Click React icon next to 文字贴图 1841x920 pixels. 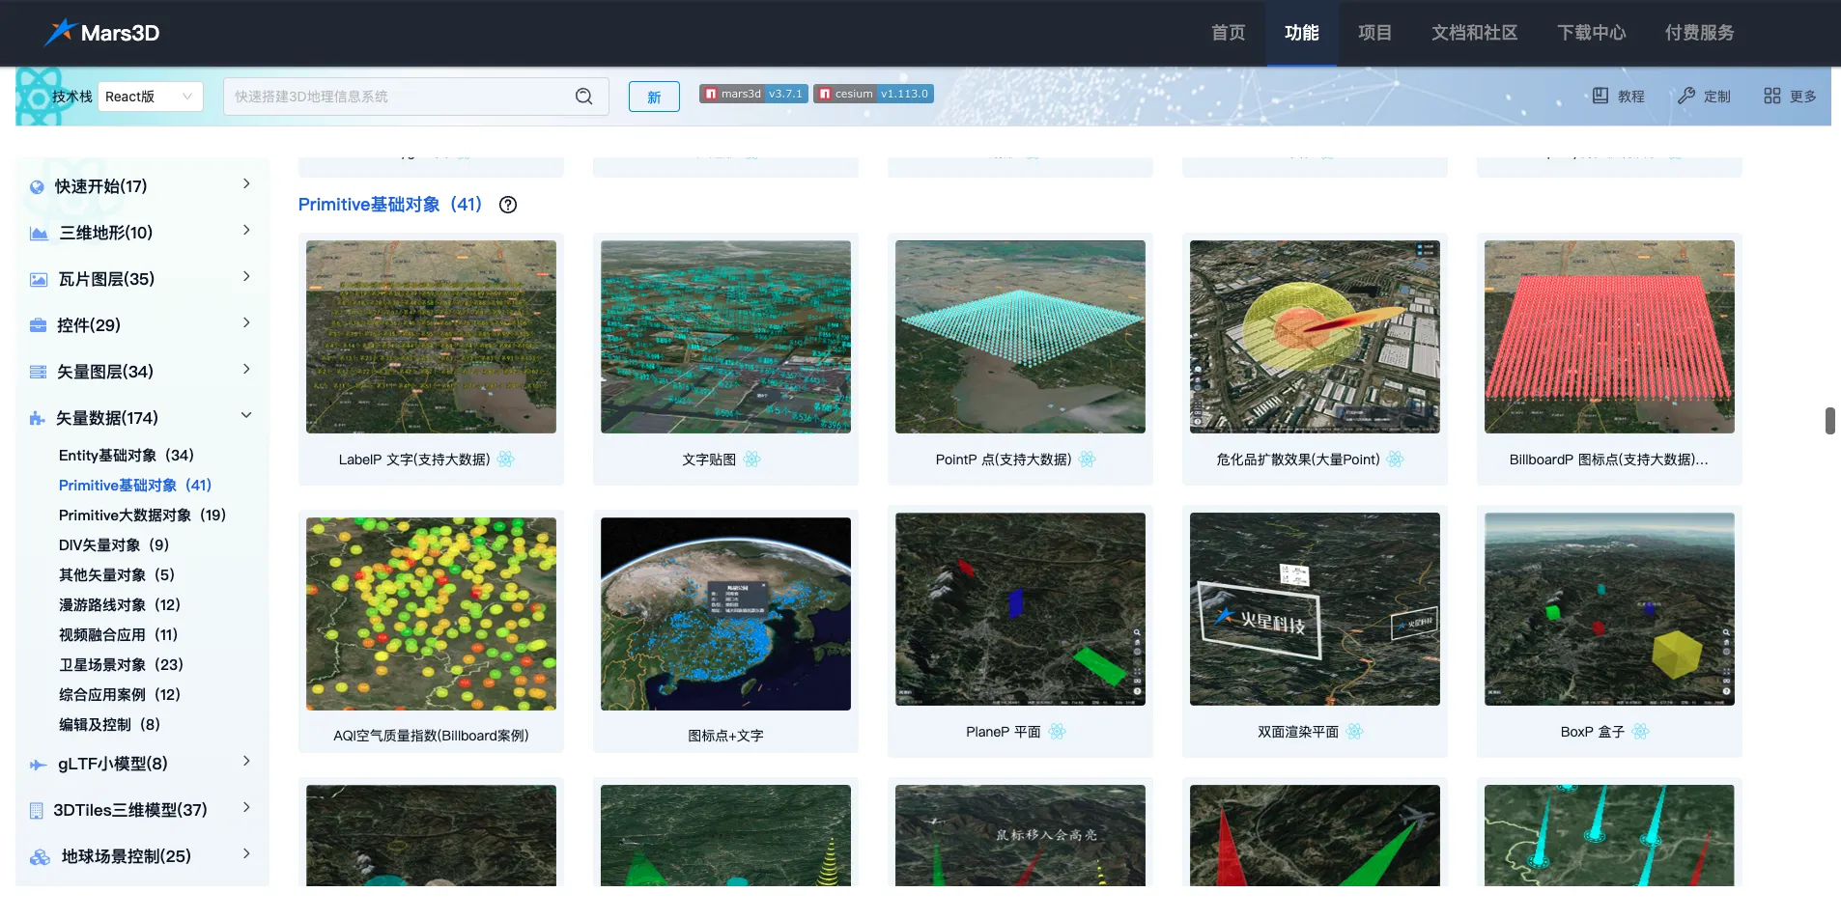pyautogui.click(x=752, y=460)
